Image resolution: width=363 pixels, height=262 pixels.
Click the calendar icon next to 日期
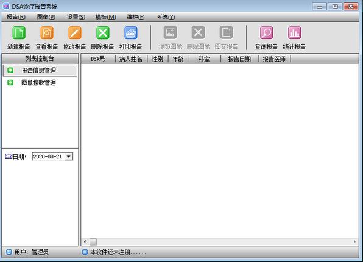[9, 157]
